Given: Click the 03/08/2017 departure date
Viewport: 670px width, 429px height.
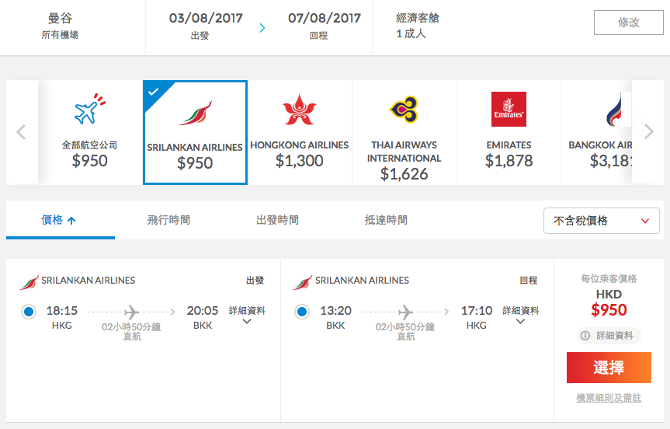Looking at the screenshot, I should pyautogui.click(x=206, y=18).
